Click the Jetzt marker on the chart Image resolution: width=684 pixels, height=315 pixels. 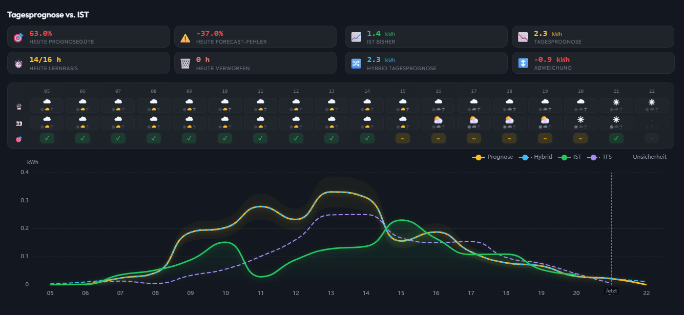(x=611, y=290)
